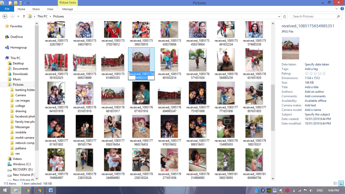Click 'Add a tag' in details pane
345x194 pixels.
pyautogui.click(x=312, y=69)
